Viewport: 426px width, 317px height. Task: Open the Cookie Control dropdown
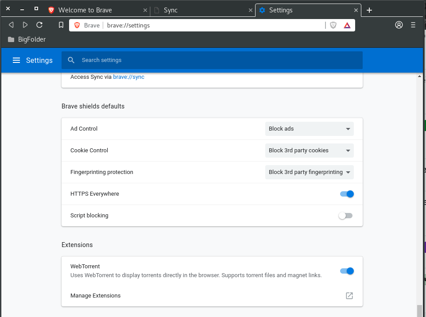[309, 151]
